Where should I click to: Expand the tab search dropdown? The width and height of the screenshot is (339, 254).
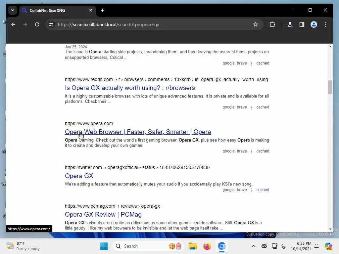13,10
